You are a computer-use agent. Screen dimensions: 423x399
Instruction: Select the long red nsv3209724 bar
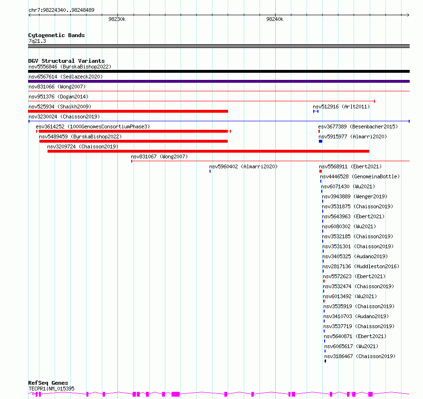point(208,151)
